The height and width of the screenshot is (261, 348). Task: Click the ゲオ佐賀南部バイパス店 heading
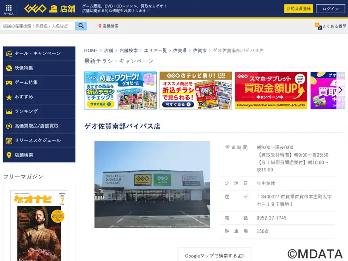[x=122, y=126]
